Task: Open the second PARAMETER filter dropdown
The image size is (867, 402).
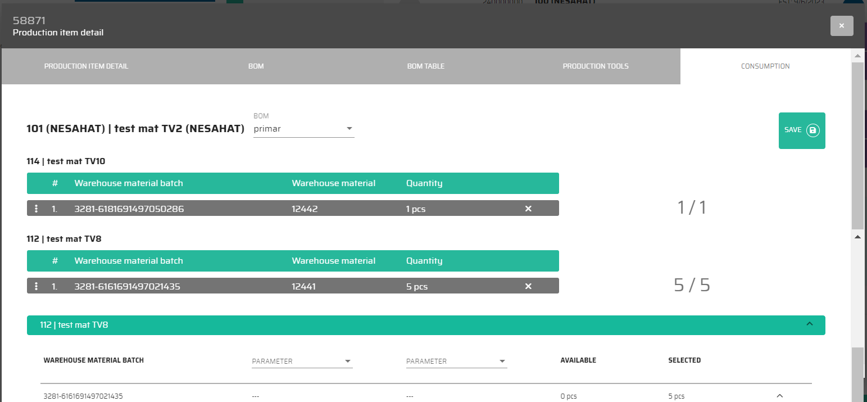Action: pos(456,361)
